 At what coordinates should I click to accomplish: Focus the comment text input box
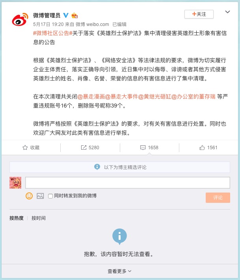(128, 183)
